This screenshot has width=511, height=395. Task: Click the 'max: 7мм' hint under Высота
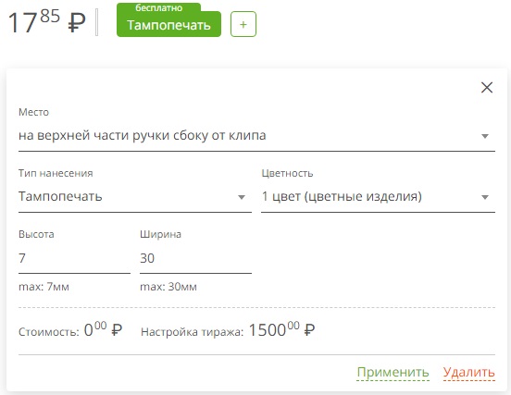tap(44, 287)
